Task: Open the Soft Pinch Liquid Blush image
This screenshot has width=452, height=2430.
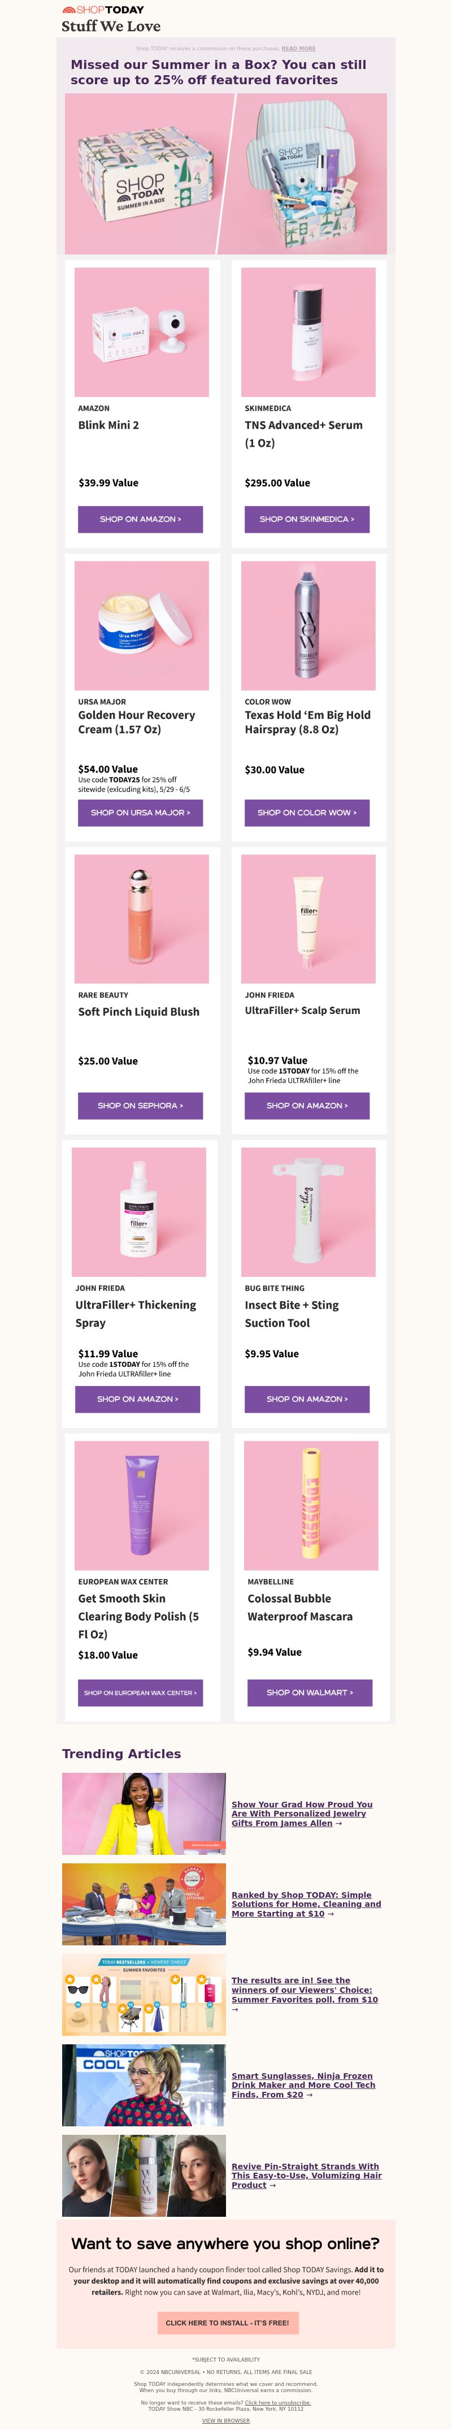Action: pos(141,919)
